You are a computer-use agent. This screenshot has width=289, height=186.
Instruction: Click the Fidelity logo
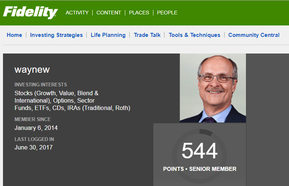(x=30, y=13)
